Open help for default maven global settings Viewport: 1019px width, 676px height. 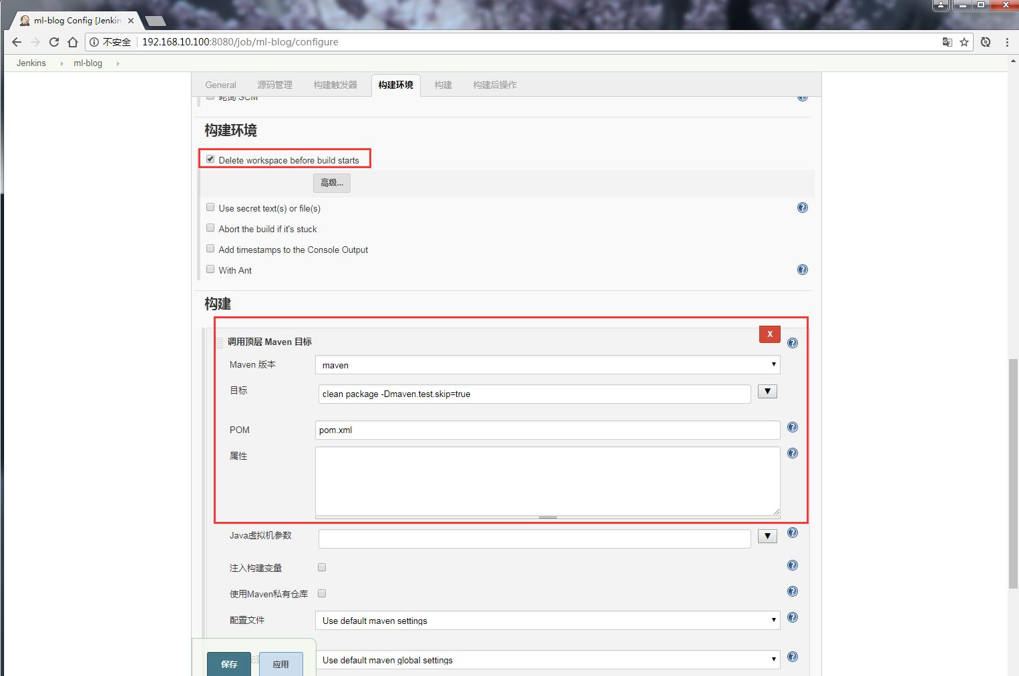pos(793,657)
